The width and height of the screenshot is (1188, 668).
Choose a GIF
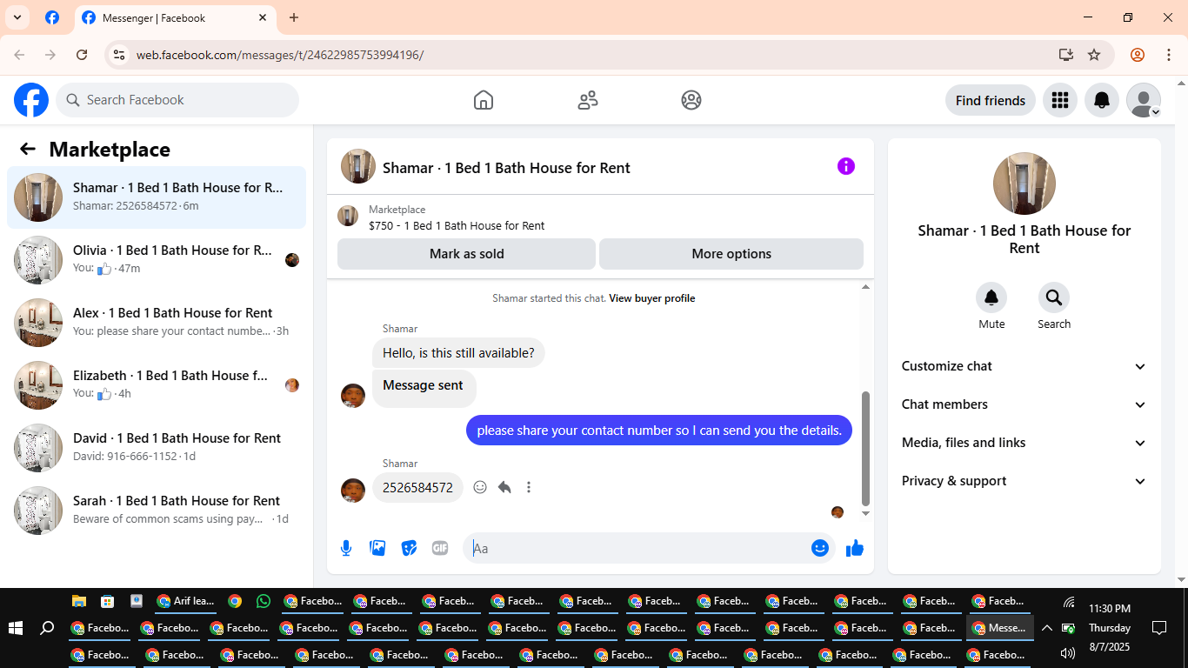click(440, 548)
